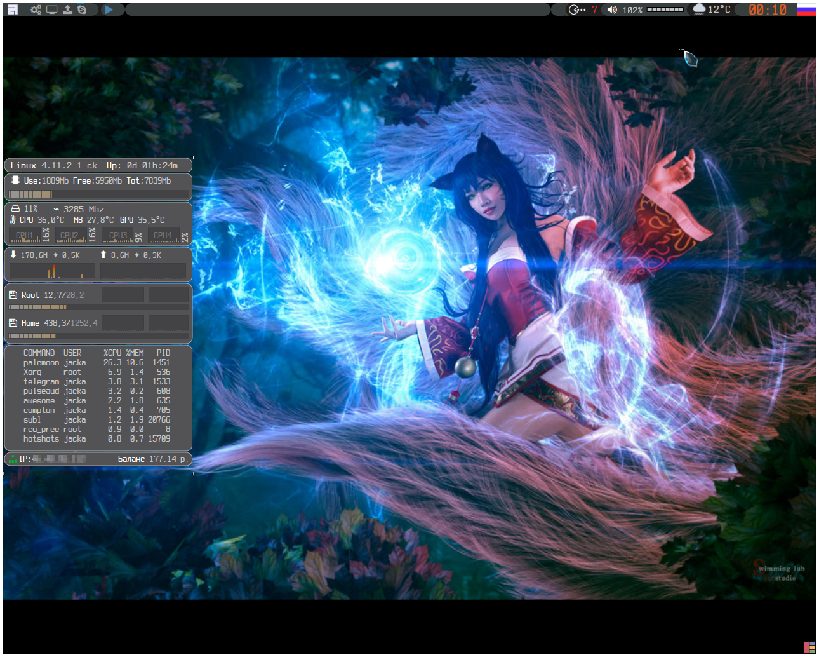Image resolution: width=819 pixels, height=657 pixels.
Task: Click the settings gears icon in the top bar
Action: pos(36,10)
